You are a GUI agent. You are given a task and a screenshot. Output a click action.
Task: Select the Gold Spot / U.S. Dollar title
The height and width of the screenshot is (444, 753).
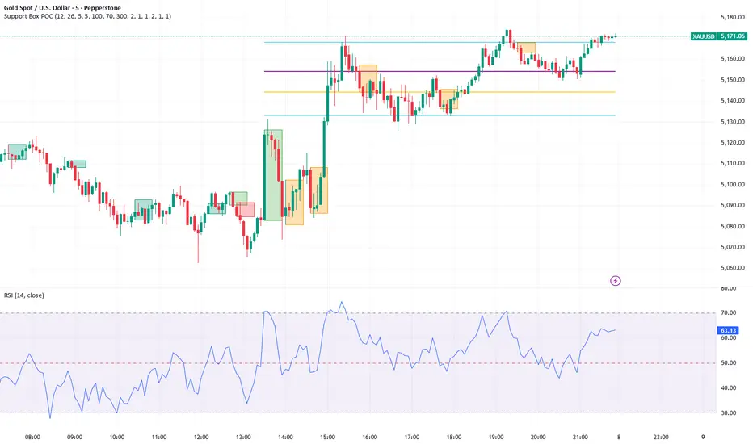click(x=62, y=8)
